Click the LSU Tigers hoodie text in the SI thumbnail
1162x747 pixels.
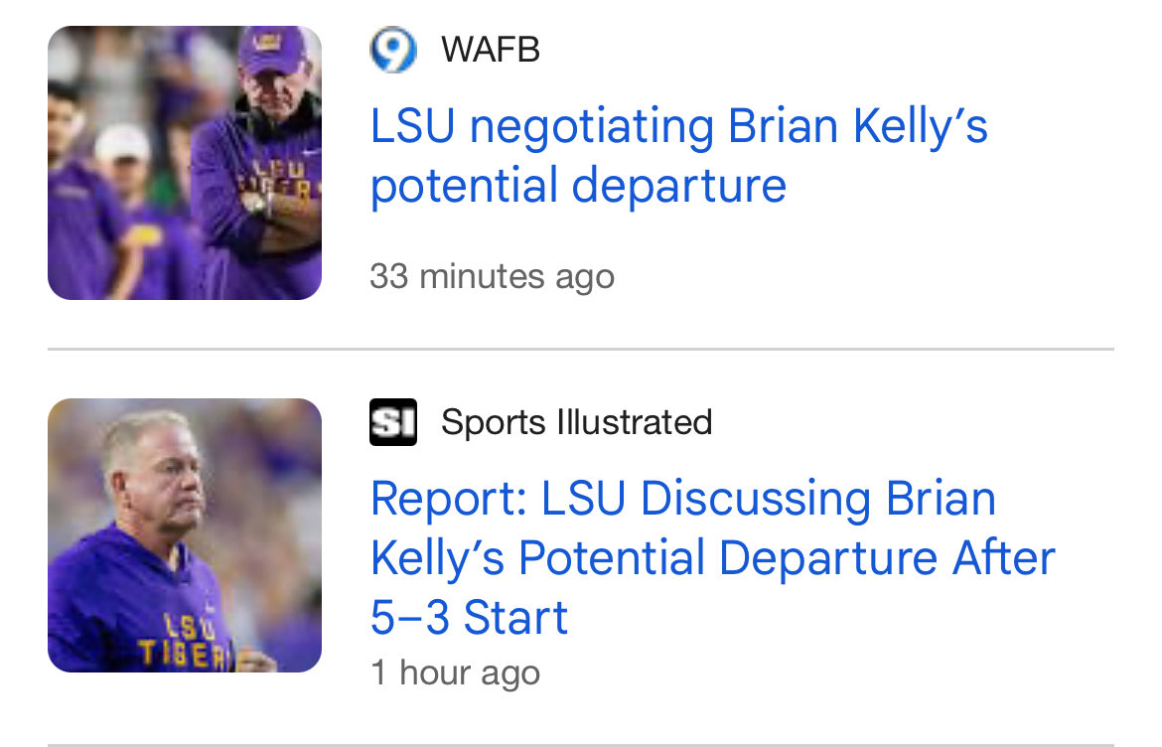pos(187,641)
